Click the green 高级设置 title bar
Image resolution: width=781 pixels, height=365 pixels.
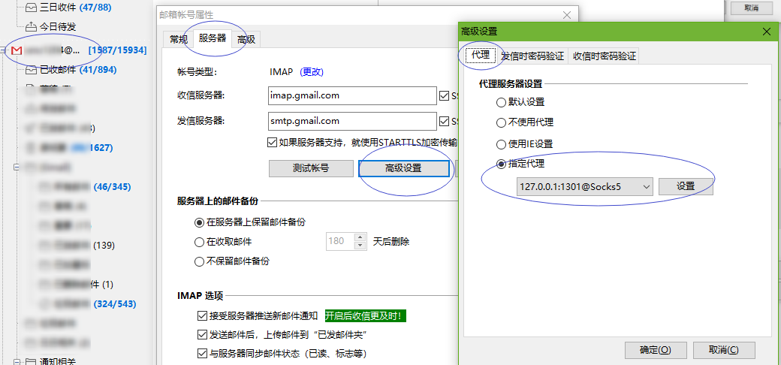click(617, 32)
